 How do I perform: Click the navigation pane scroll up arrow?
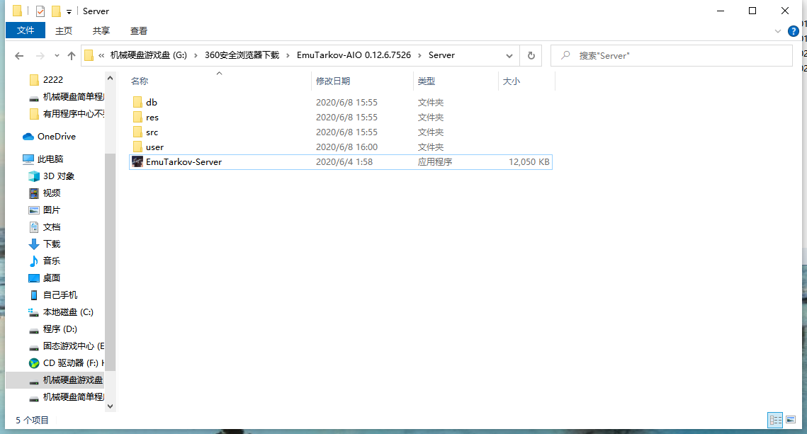point(110,78)
